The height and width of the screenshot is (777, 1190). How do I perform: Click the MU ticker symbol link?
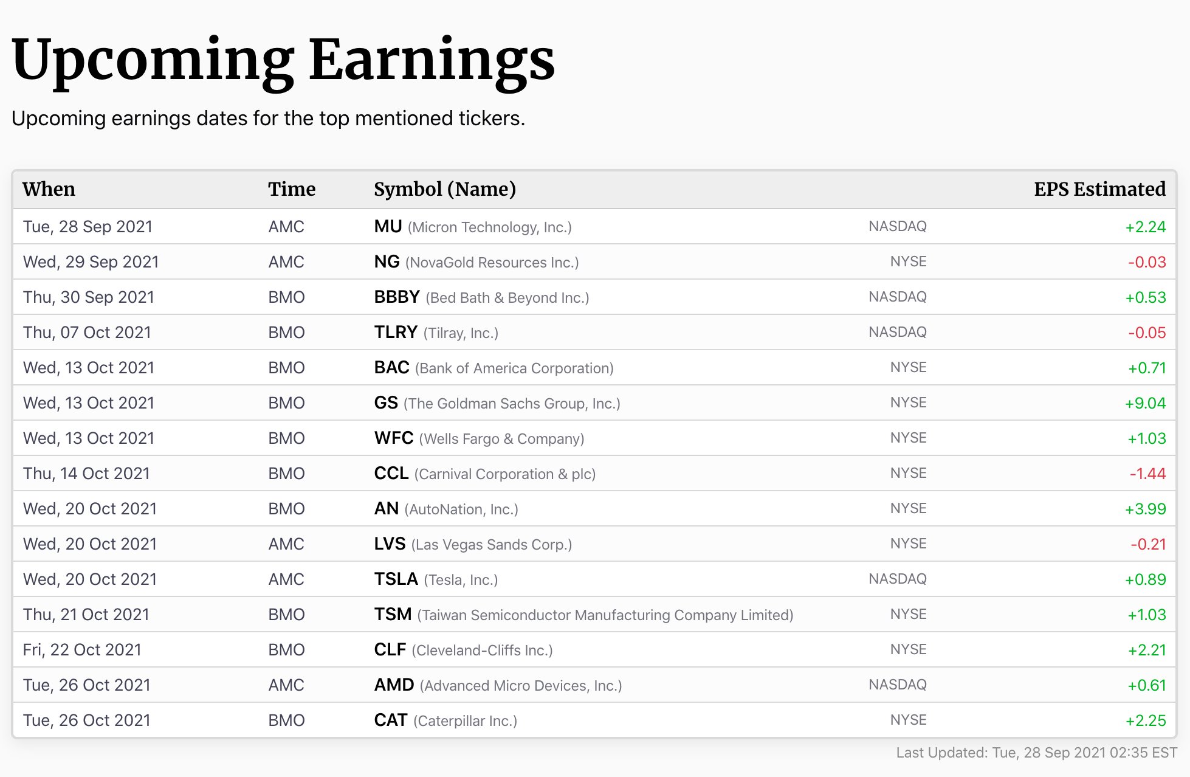[x=388, y=227]
